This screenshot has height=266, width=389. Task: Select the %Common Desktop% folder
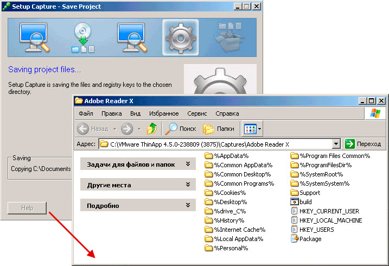coord(238,174)
